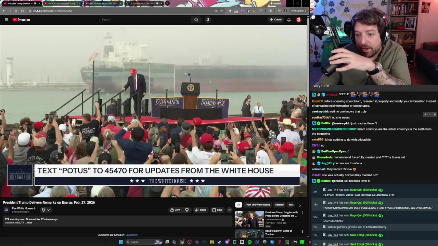This screenshot has width=438, height=246.
Task: Click Jay_141 Rage Quit alert from 18m
Action: click(x=374, y=205)
